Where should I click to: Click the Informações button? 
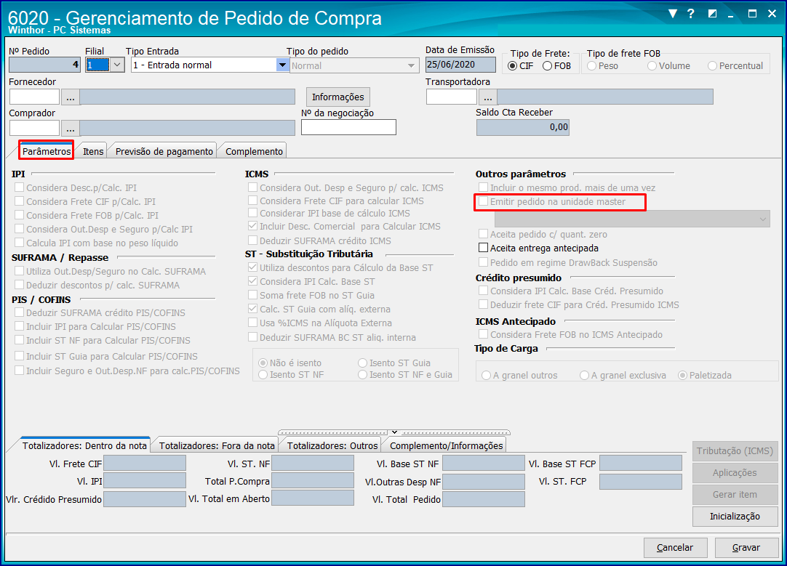click(x=337, y=97)
